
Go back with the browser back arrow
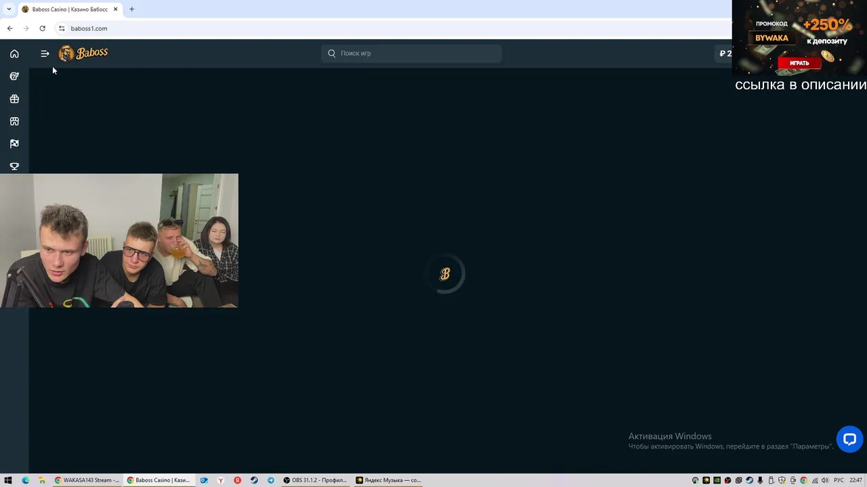coord(9,28)
